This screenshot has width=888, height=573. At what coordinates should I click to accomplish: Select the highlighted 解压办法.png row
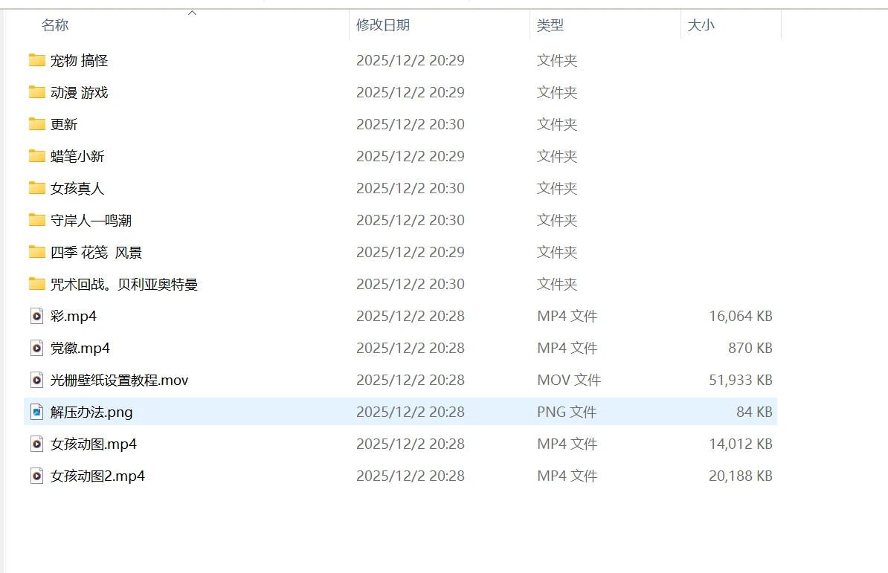pyautogui.click(x=91, y=412)
